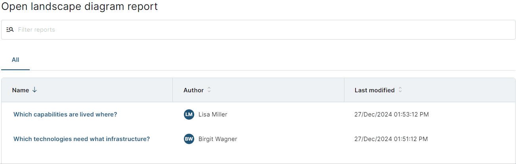
Task: Click the 27/Dec/2024 01:51:12 PM timestamp
Action: click(391, 139)
